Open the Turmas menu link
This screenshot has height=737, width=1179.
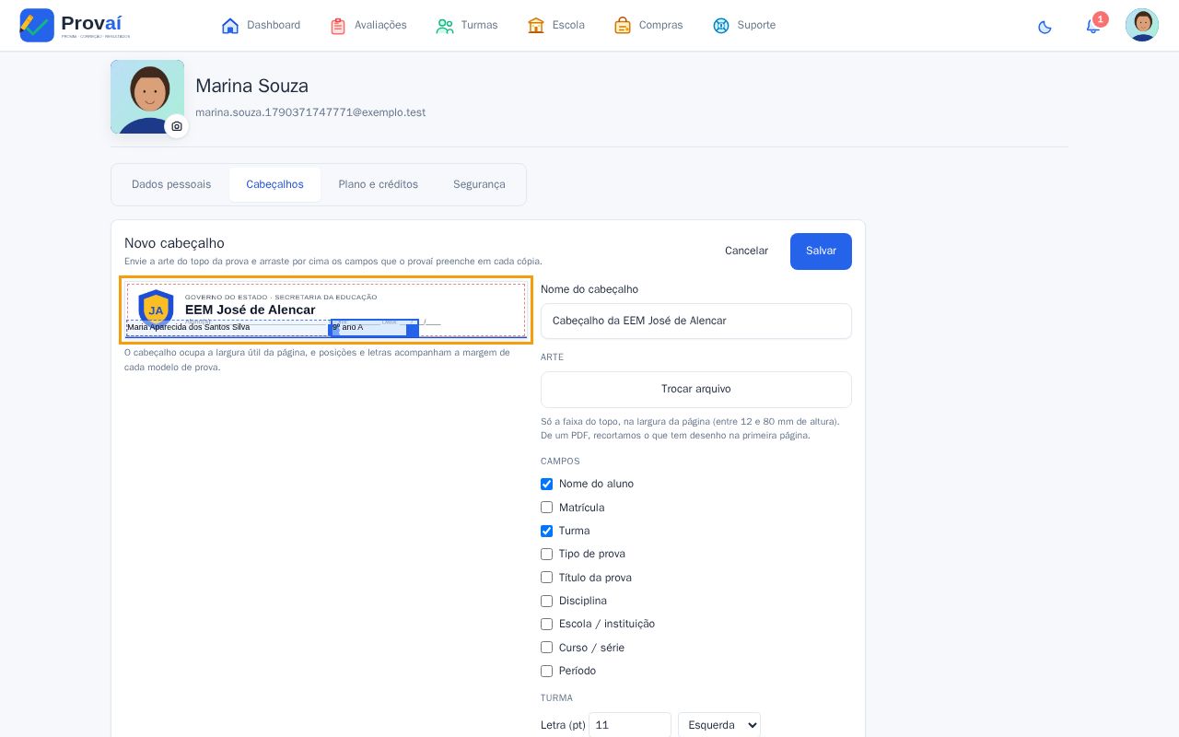[x=467, y=26]
